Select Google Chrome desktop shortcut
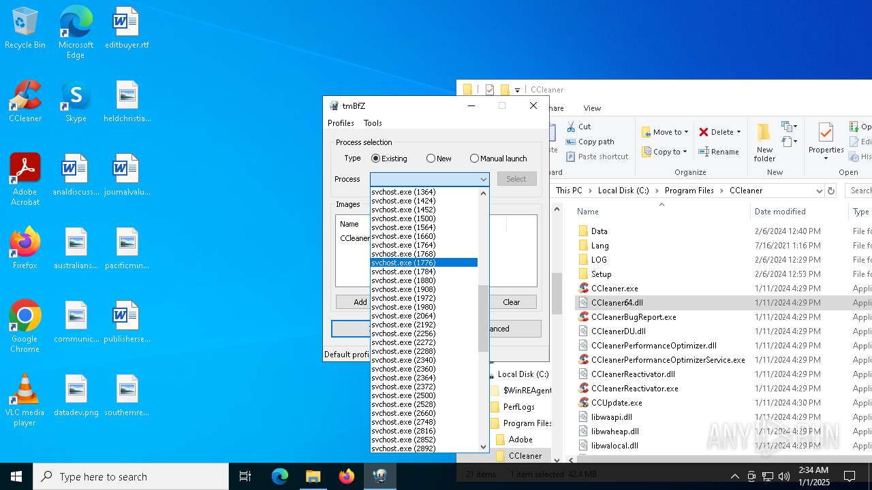The height and width of the screenshot is (490, 872). coord(25,327)
